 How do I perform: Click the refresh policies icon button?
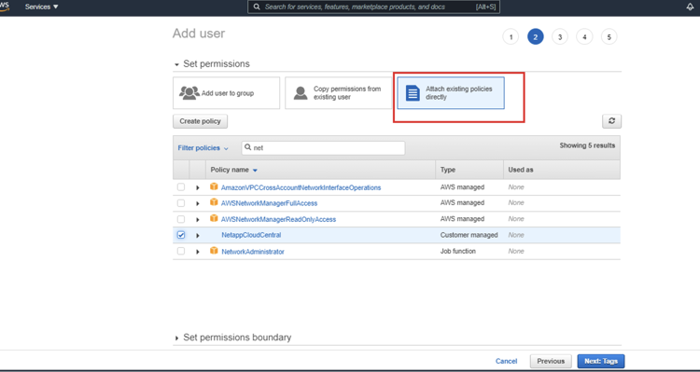(611, 121)
